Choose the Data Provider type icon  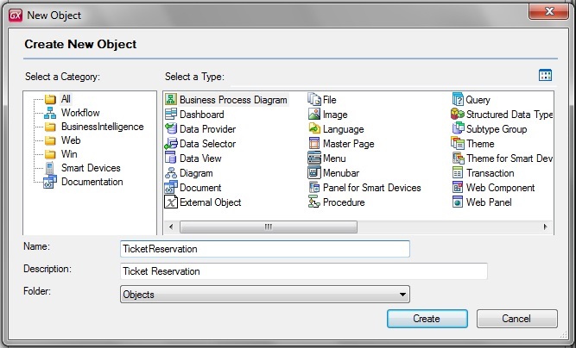[171, 129]
